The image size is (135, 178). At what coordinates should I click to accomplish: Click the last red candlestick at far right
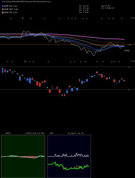(x=124, y=80)
